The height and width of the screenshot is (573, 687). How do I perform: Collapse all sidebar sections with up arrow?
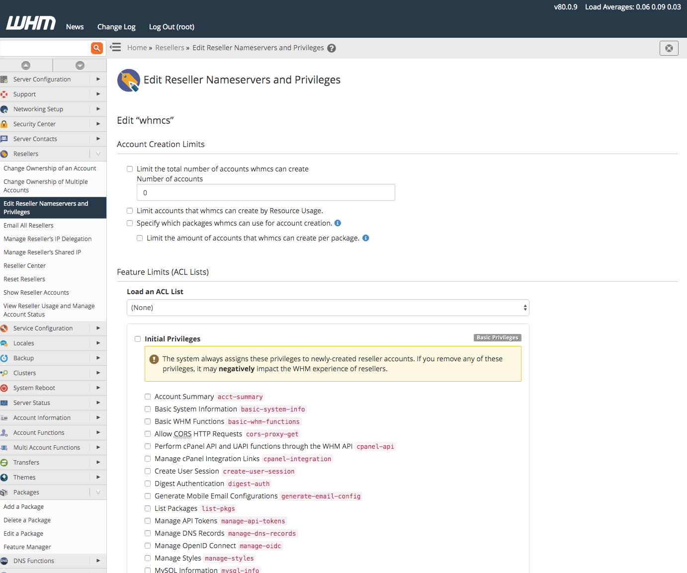click(26, 65)
